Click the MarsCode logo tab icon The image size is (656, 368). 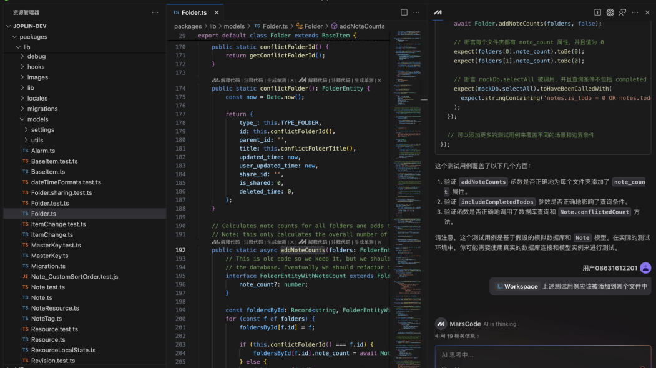click(438, 12)
